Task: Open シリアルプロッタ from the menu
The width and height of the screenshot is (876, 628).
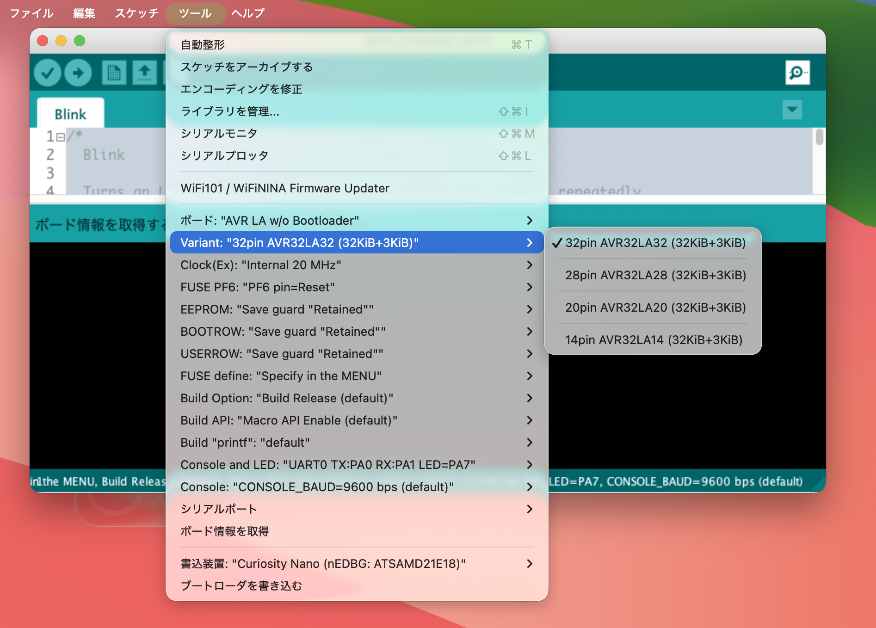Action: coord(357,156)
